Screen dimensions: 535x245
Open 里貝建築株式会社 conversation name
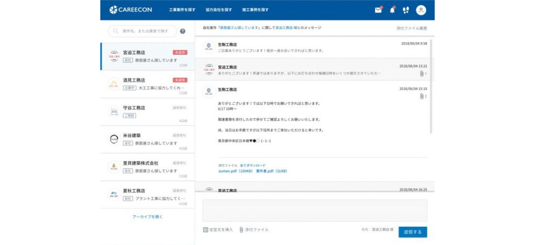[x=141, y=163]
